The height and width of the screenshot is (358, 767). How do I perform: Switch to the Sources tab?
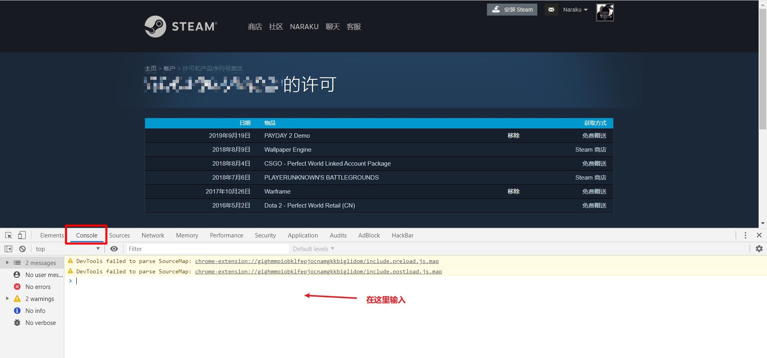119,235
